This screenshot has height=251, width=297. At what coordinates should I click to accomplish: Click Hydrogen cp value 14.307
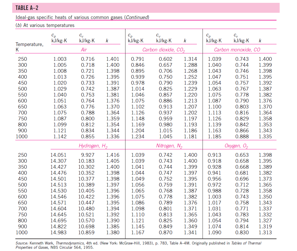pyautogui.click(x=58, y=161)
